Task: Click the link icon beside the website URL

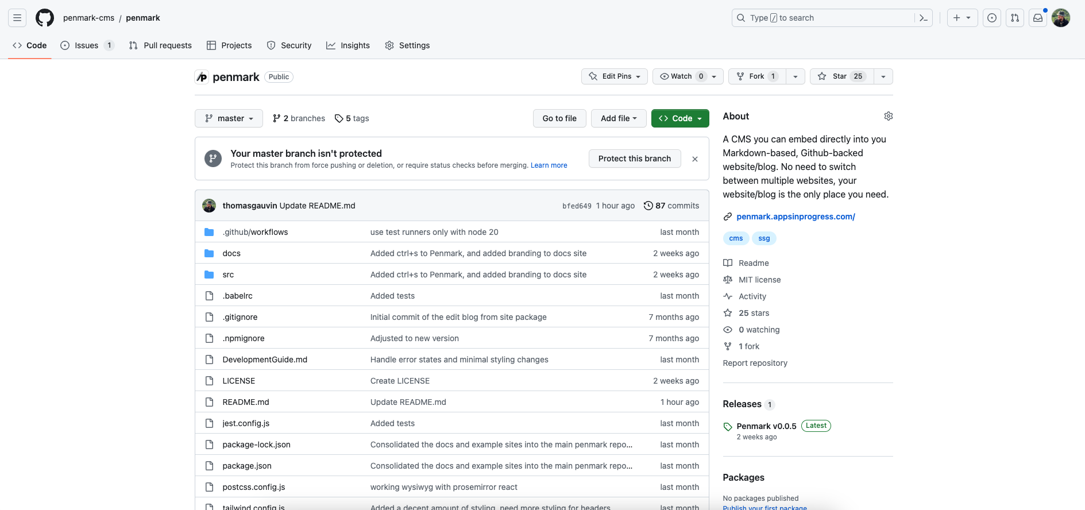Action: 728,217
